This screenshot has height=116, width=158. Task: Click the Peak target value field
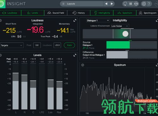37,45
